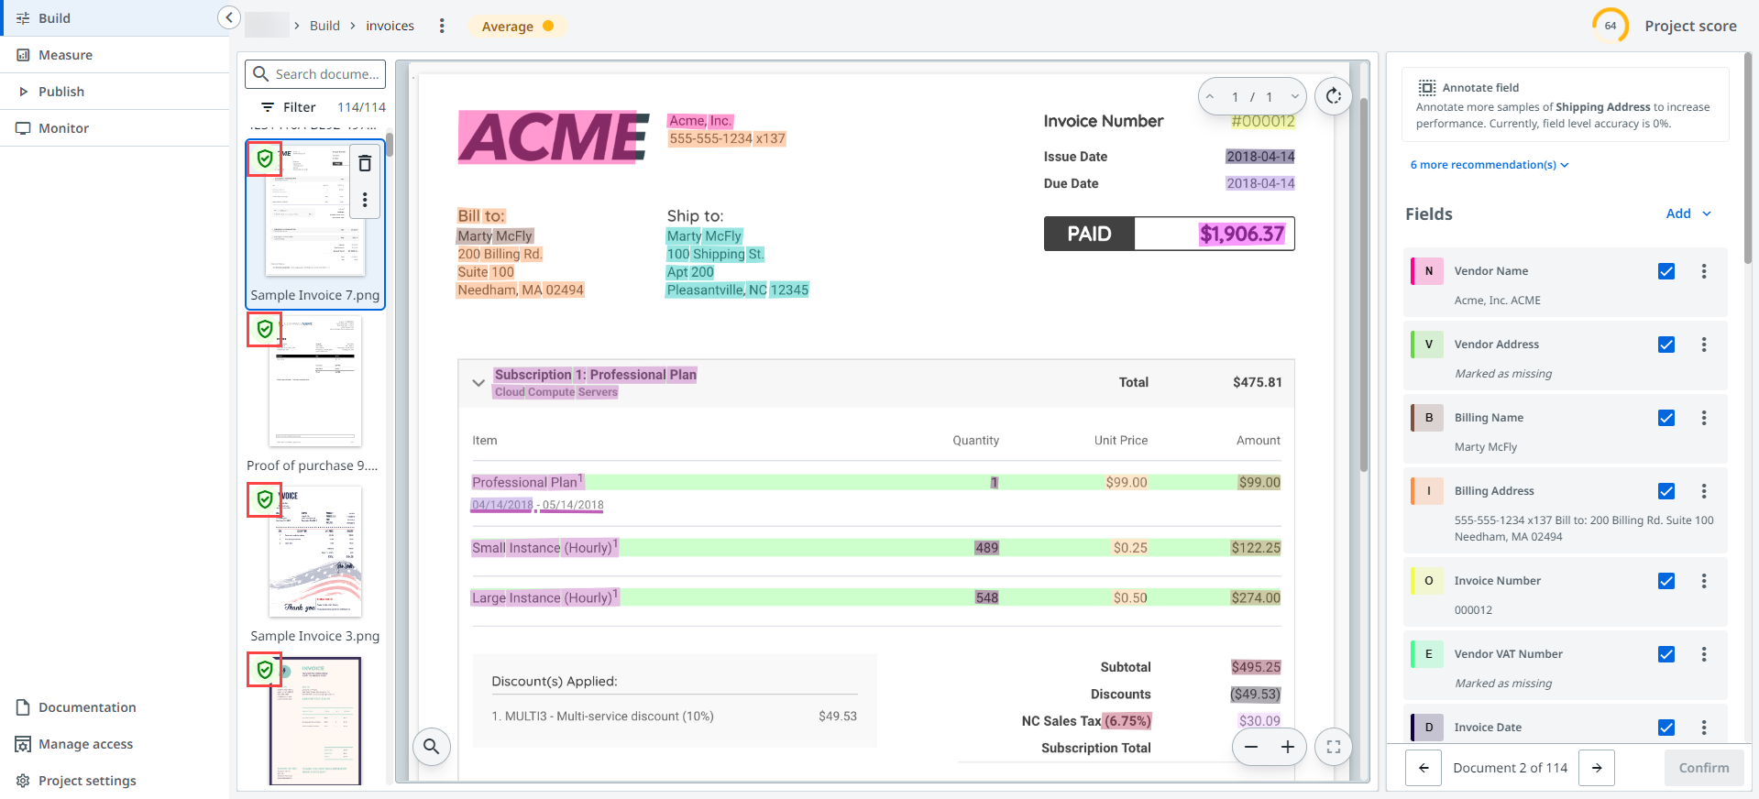This screenshot has height=799, width=1759.
Task: Select the green Vendor Address color tag
Action: pos(1427,345)
